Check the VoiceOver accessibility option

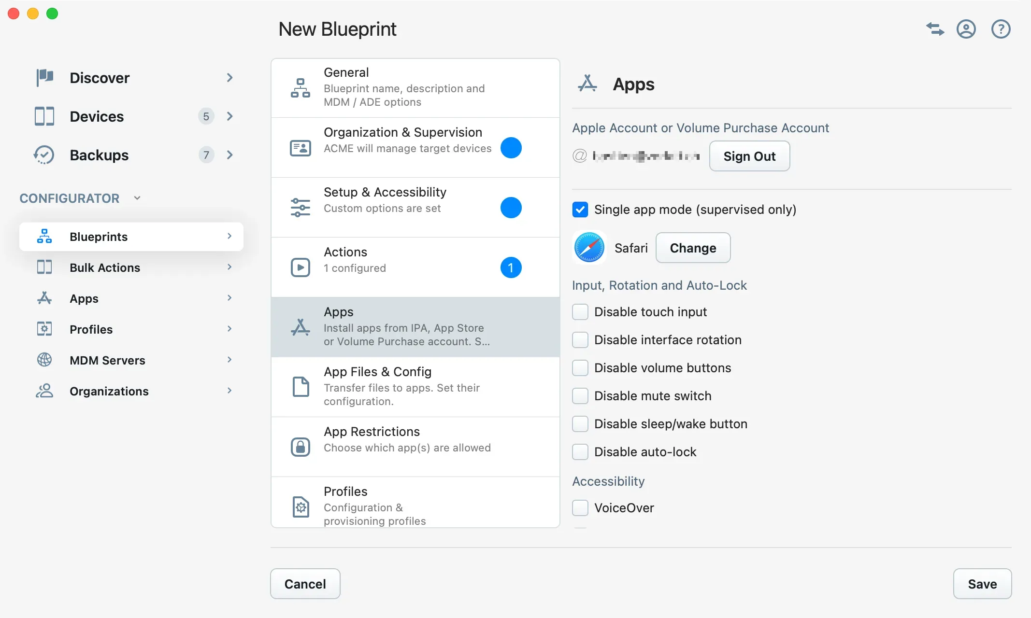pyautogui.click(x=580, y=508)
